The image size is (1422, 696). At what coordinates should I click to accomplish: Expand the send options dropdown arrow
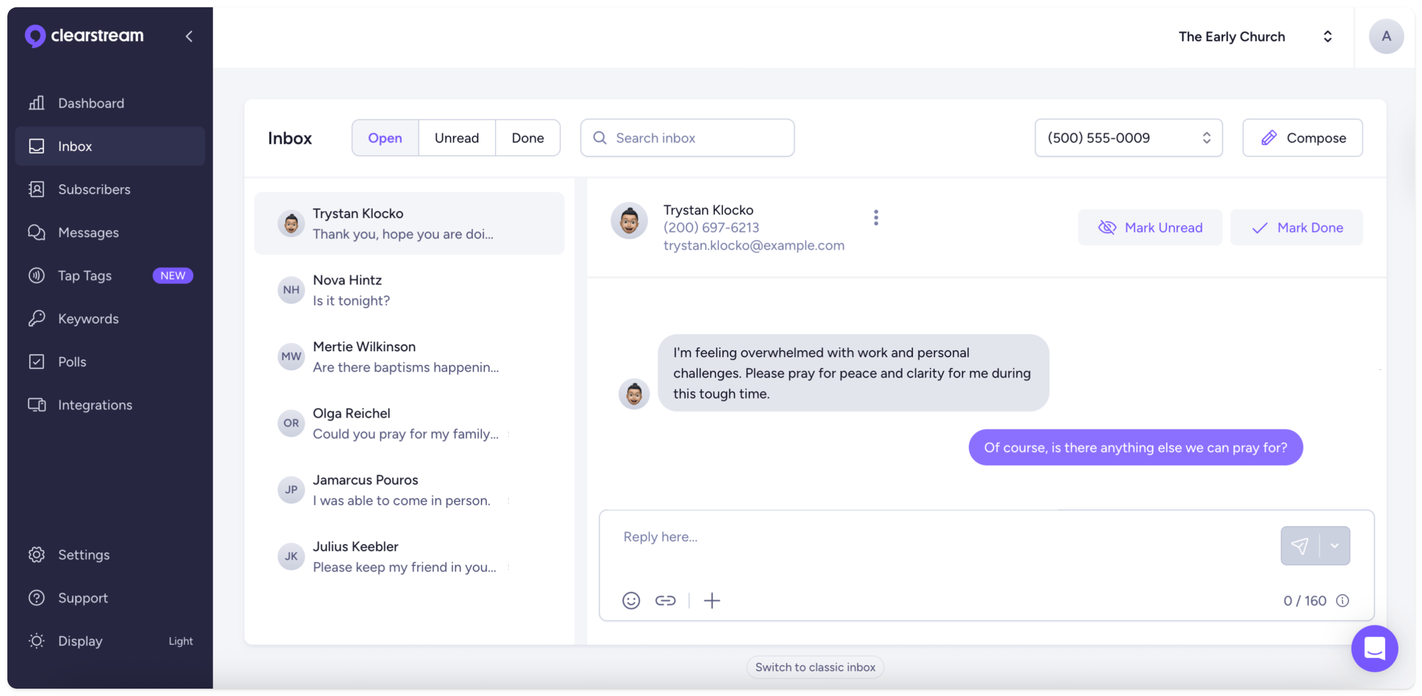1335,546
